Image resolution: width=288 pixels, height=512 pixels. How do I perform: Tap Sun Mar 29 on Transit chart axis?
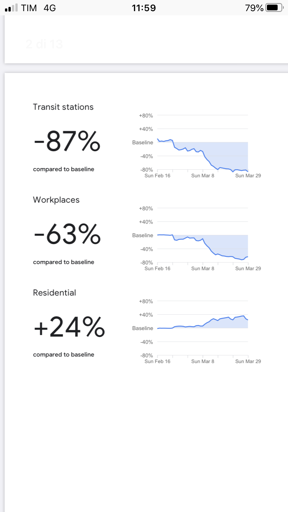point(248,176)
